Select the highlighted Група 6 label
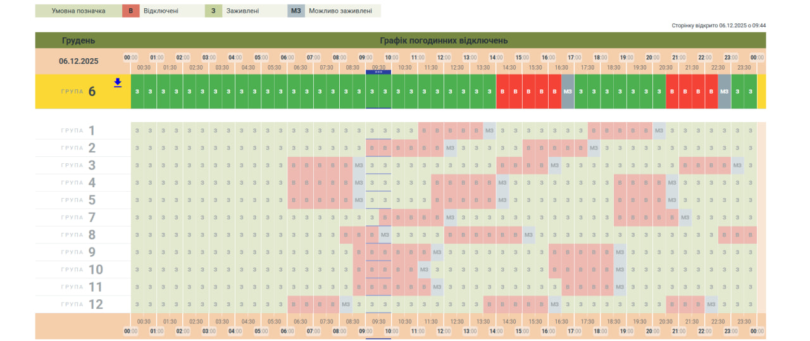810x341 pixels. 78,92
